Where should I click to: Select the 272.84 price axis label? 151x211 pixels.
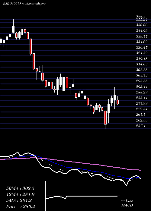pos(141,109)
